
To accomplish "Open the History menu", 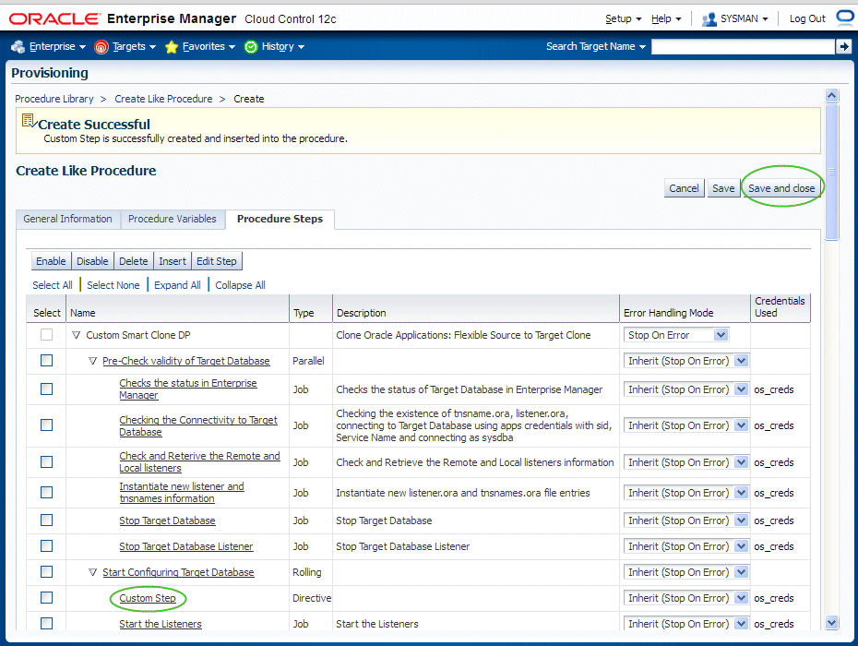I will [x=283, y=46].
